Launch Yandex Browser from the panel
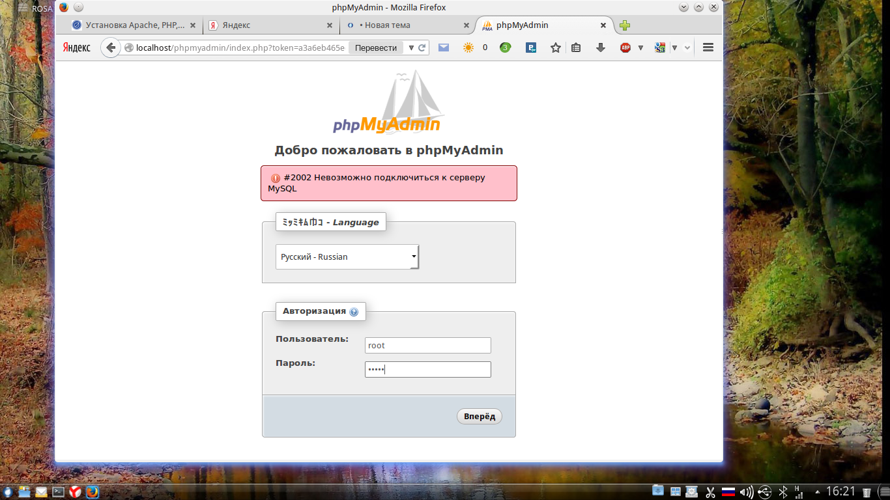This screenshot has height=500, width=890. 75,492
